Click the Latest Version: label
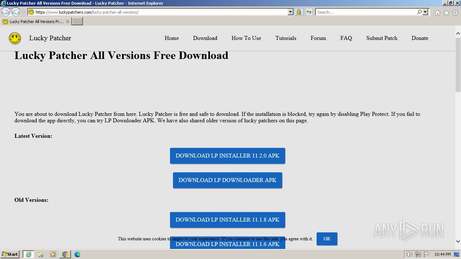 click(33, 136)
